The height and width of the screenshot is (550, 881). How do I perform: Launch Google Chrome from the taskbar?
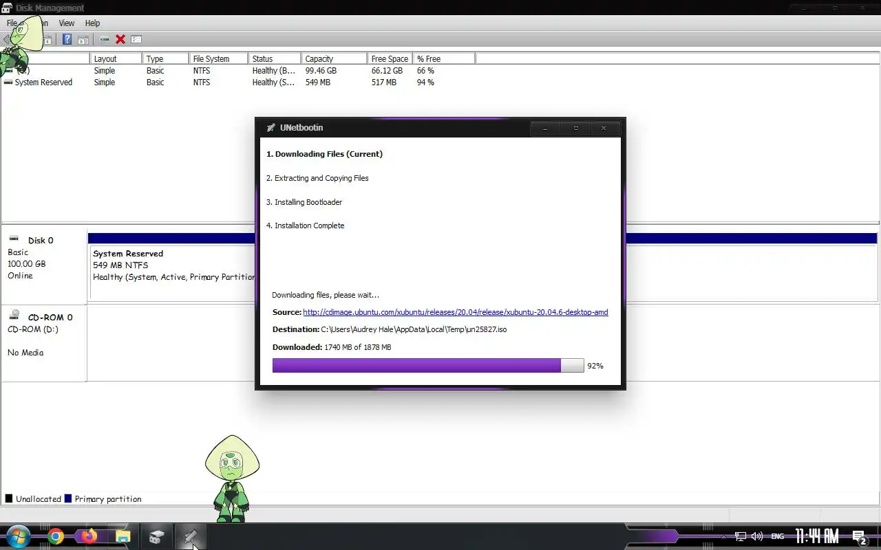[56, 537]
